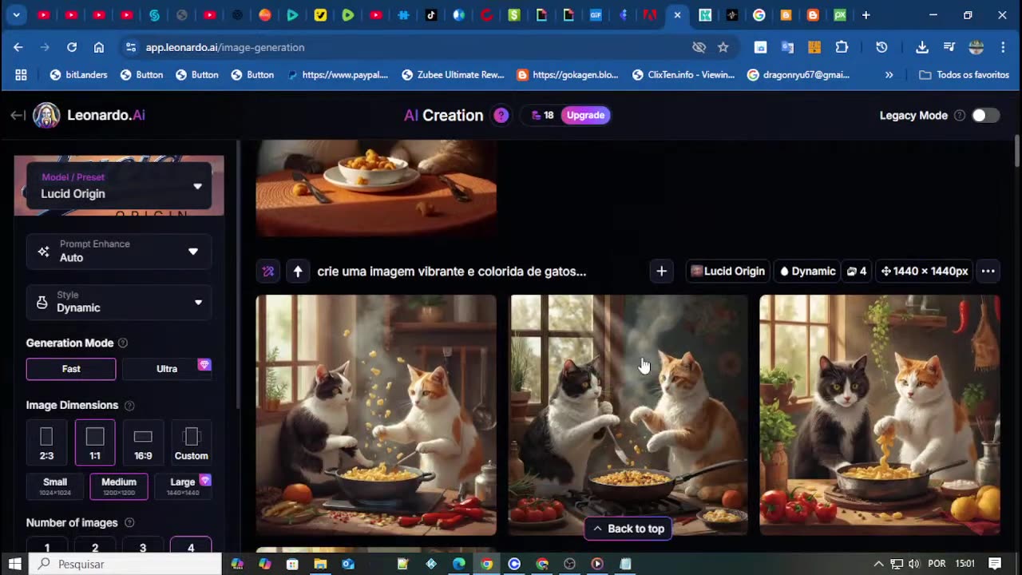Viewport: 1022px width, 575px height.
Task: Click the purple prompt magic wand icon
Action: [268, 272]
